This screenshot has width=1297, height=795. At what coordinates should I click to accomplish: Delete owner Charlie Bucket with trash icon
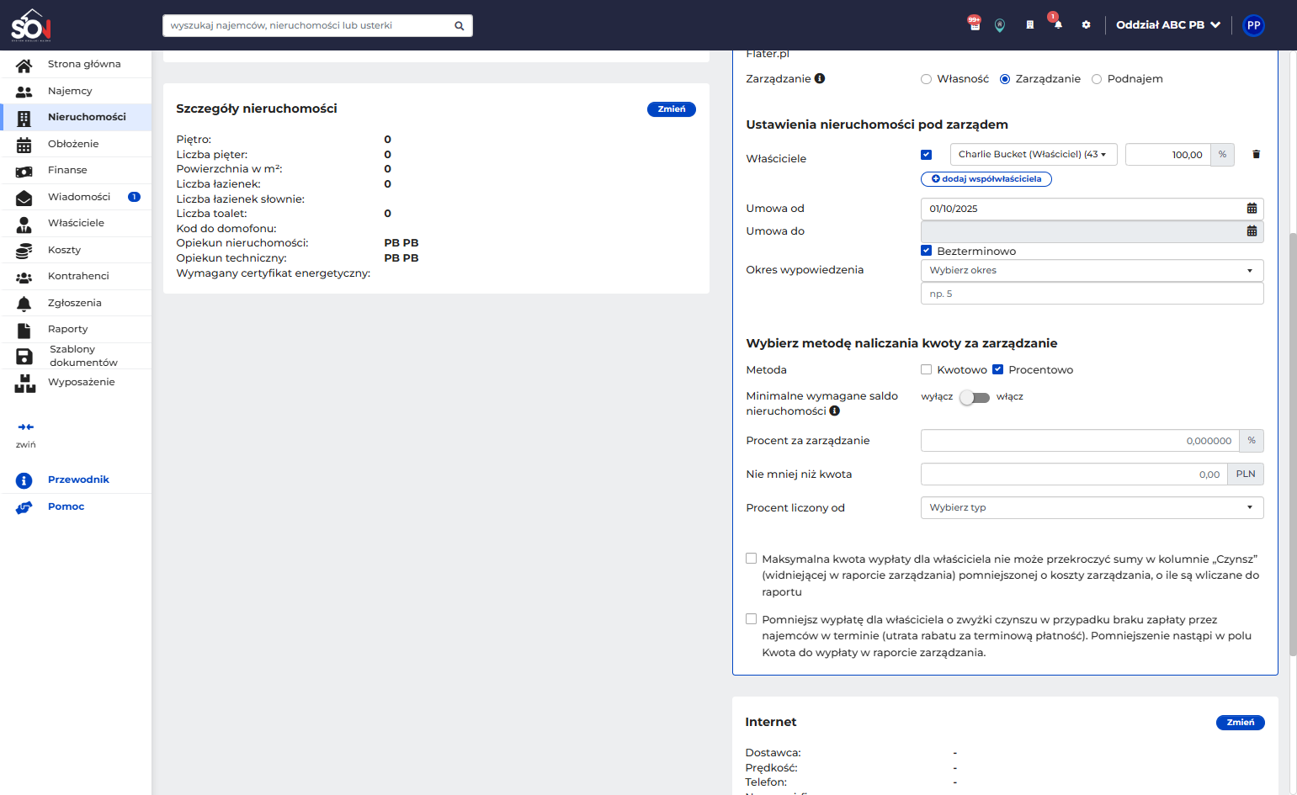coord(1256,154)
